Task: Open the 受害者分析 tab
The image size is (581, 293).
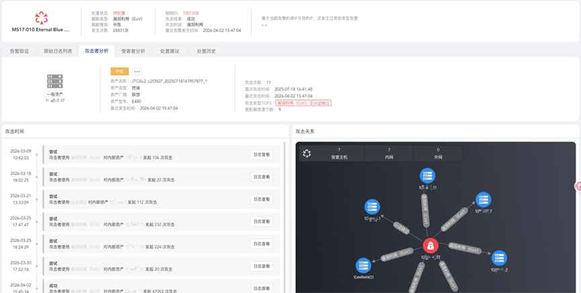Action: point(133,52)
